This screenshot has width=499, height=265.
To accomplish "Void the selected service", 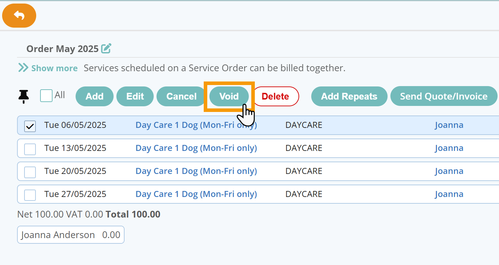I will click(229, 96).
